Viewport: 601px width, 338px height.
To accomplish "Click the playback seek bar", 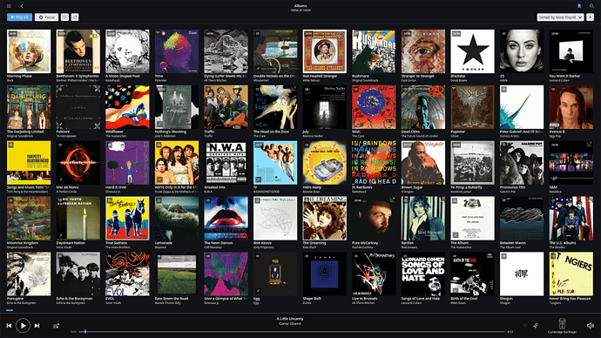I will (x=292, y=332).
